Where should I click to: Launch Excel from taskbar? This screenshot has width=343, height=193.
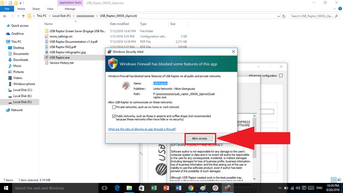click(154, 188)
